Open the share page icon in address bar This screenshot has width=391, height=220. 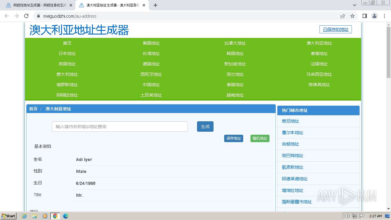click(x=343, y=16)
